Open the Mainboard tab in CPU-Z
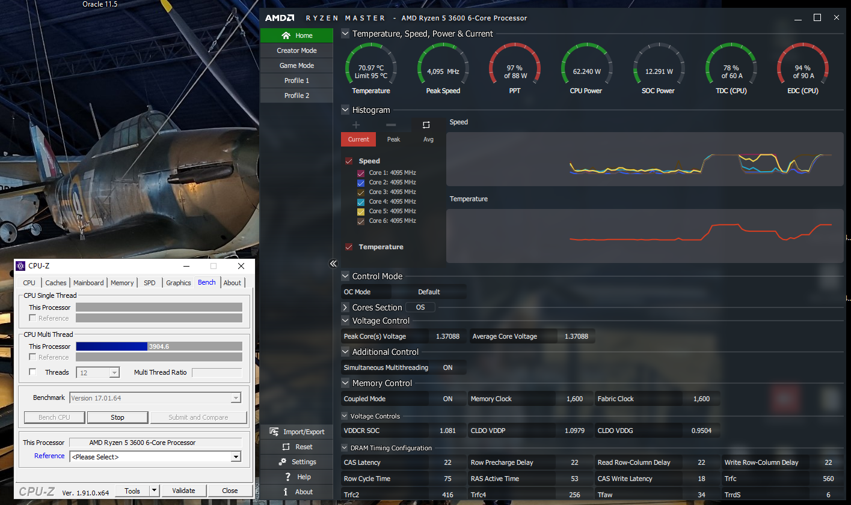This screenshot has height=505, width=851. tap(88, 283)
